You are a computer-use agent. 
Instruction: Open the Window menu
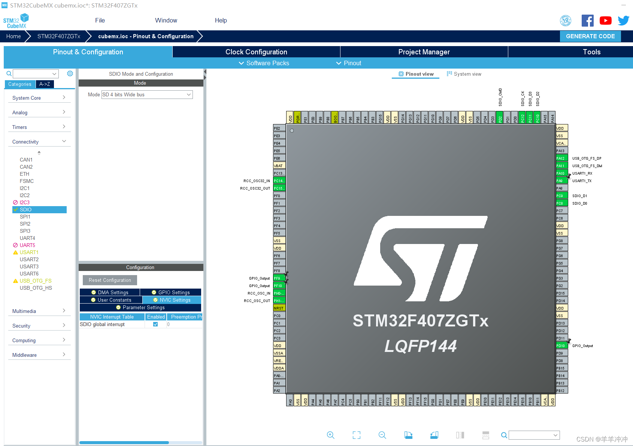[166, 20]
